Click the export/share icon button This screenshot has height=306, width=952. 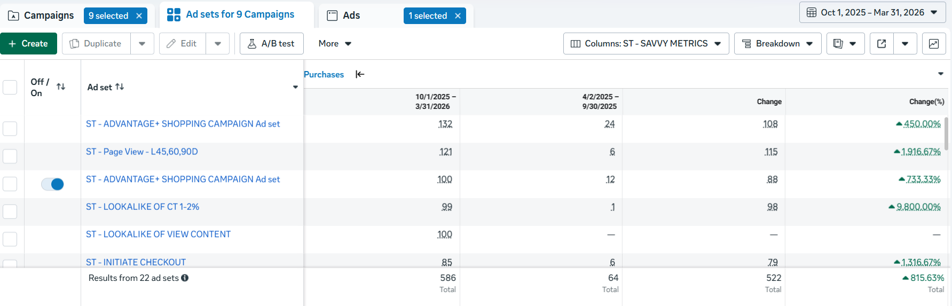882,44
